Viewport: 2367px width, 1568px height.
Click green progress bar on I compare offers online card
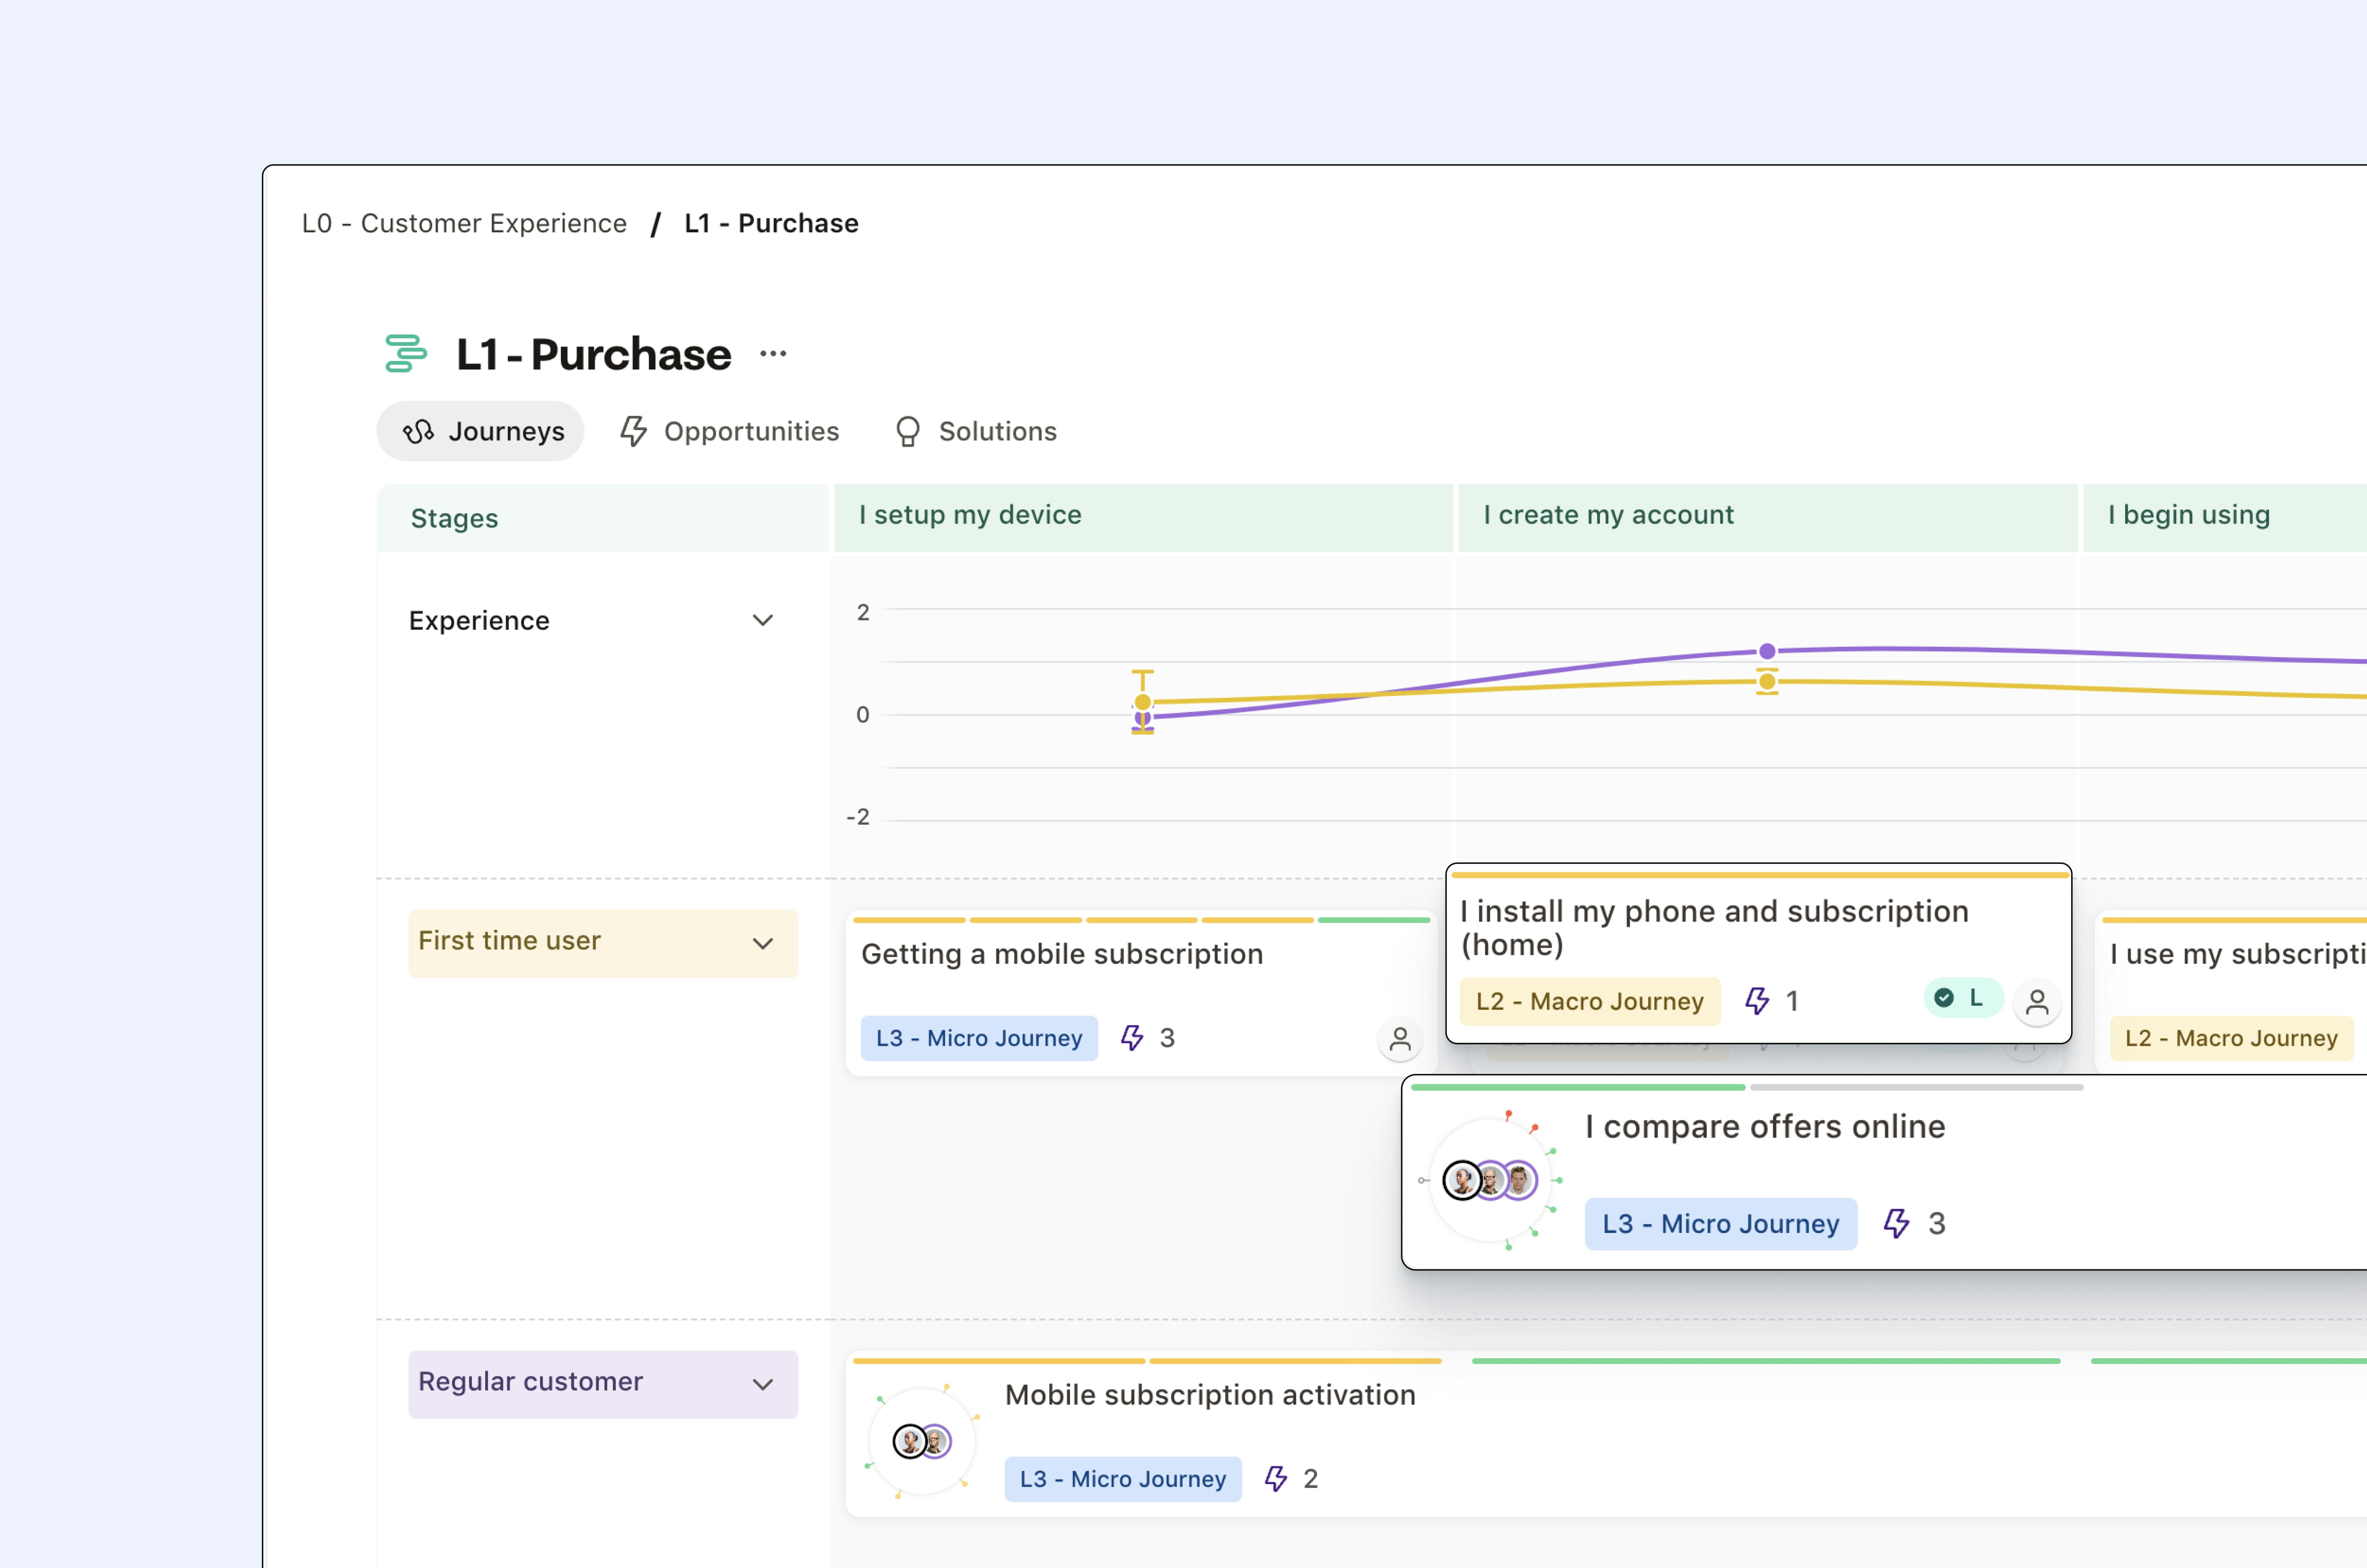tap(1578, 1087)
